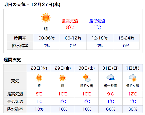Click the 週間天気 section heading

12,60
